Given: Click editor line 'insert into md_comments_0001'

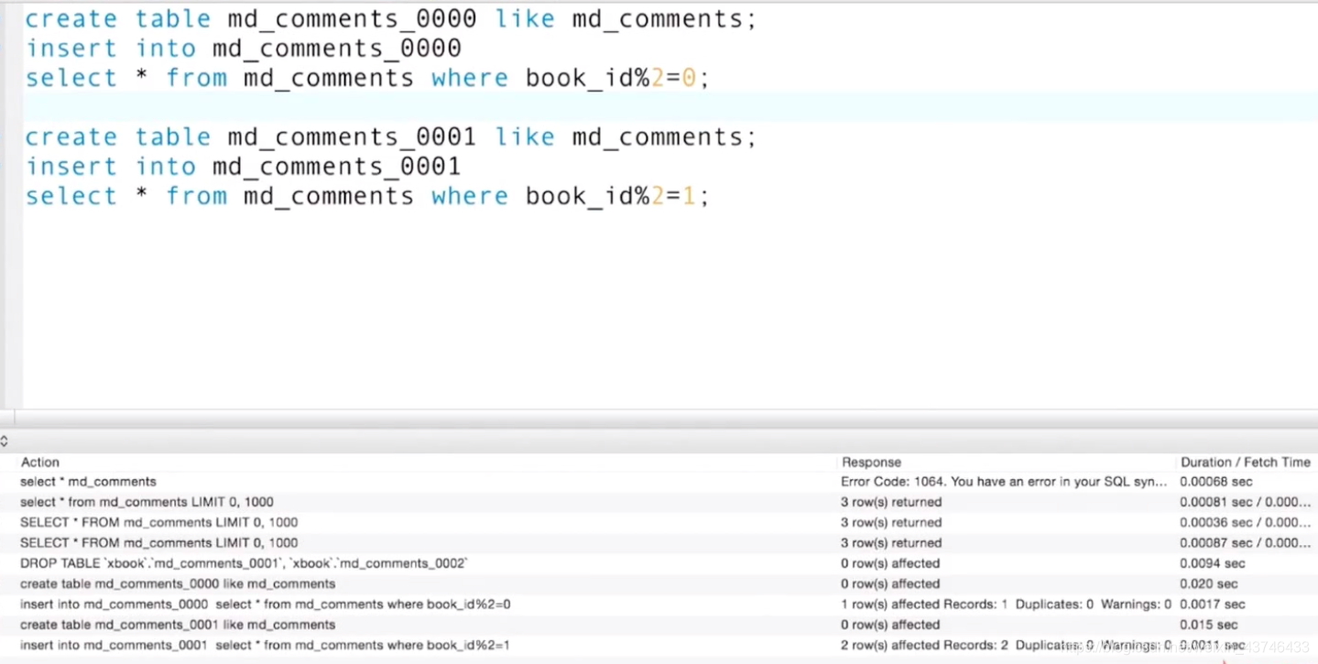Looking at the screenshot, I should point(244,167).
